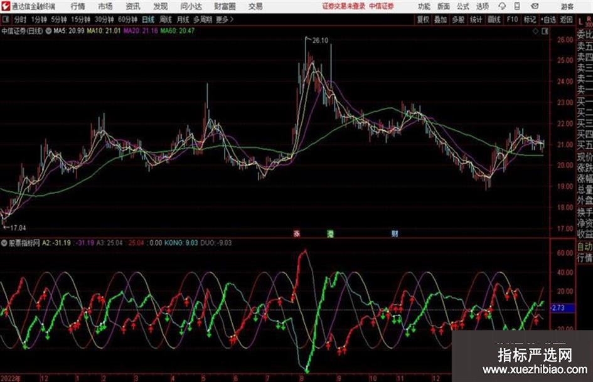Toggle the side panel icon atop chart
Image resolution: width=593 pixels, height=382 pixels.
pyautogui.click(x=545, y=31)
